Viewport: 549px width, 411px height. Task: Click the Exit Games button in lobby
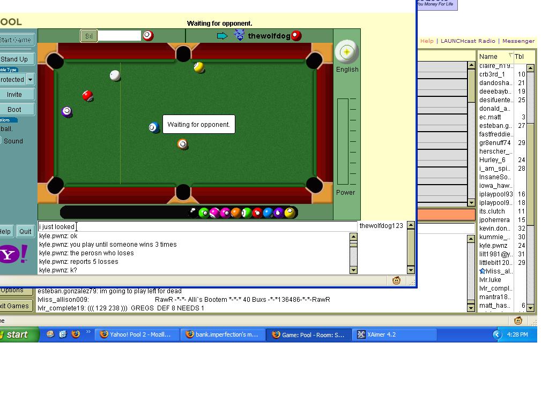coord(16,306)
